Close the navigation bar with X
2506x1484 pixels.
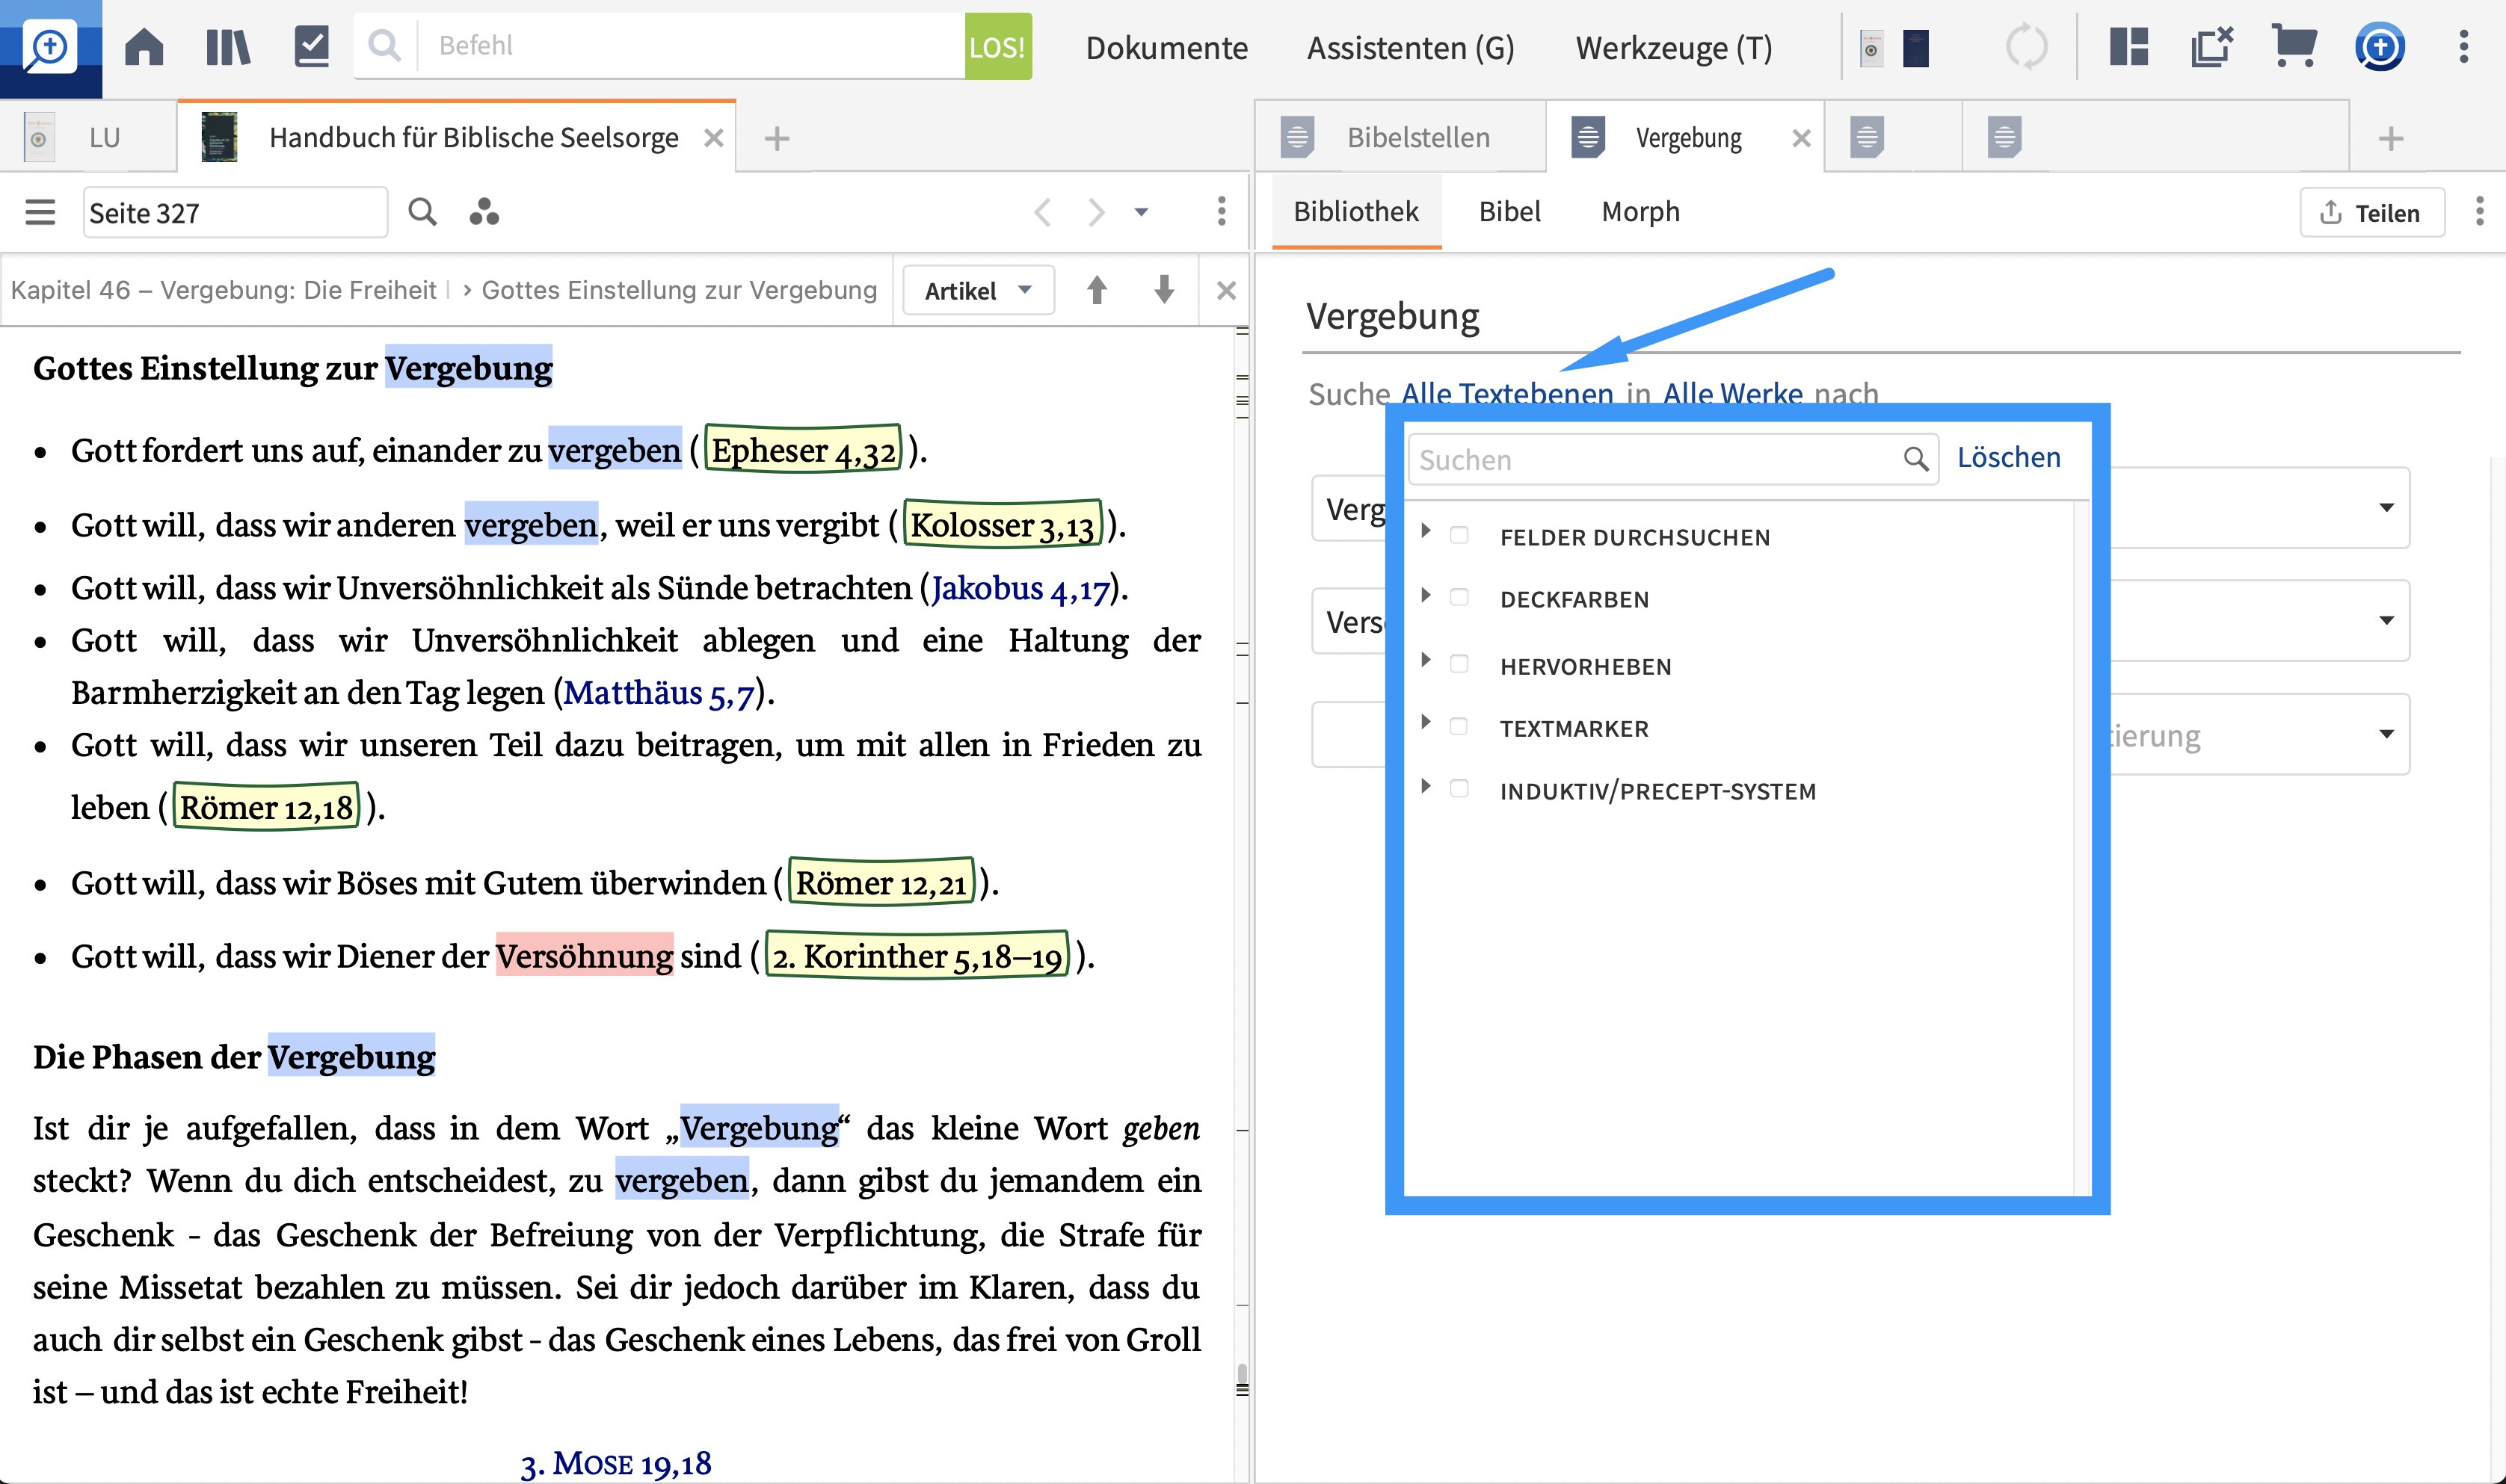(1225, 290)
